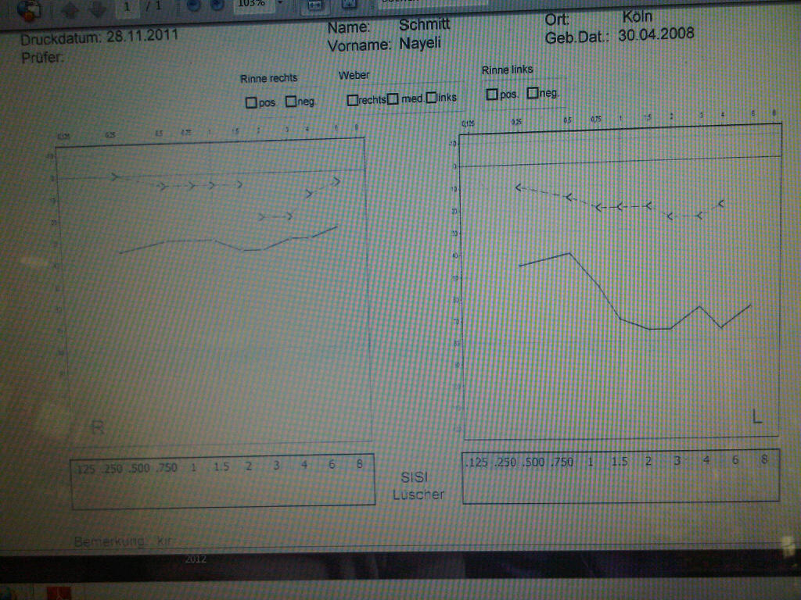Click the save/print icon in the PDF toolbar
Viewport: 801px width, 600px height.
coord(28,9)
